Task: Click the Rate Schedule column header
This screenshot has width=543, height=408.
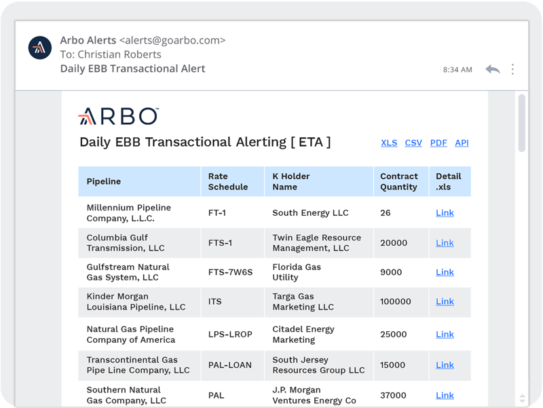Action: coord(232,181)
